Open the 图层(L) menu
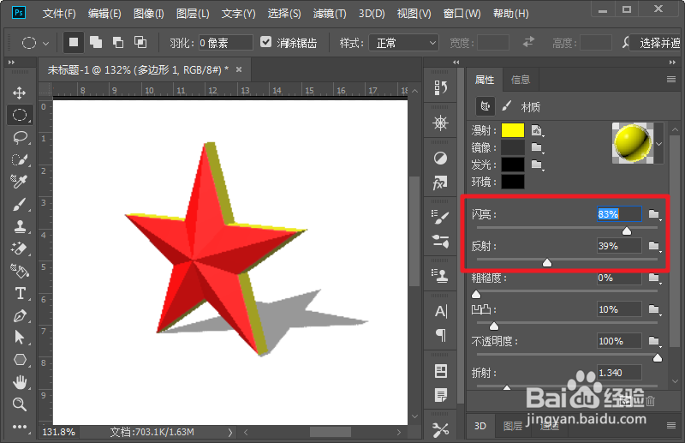Screen dimensions: 685x443 pyautogui.click(x=193, y=14)
